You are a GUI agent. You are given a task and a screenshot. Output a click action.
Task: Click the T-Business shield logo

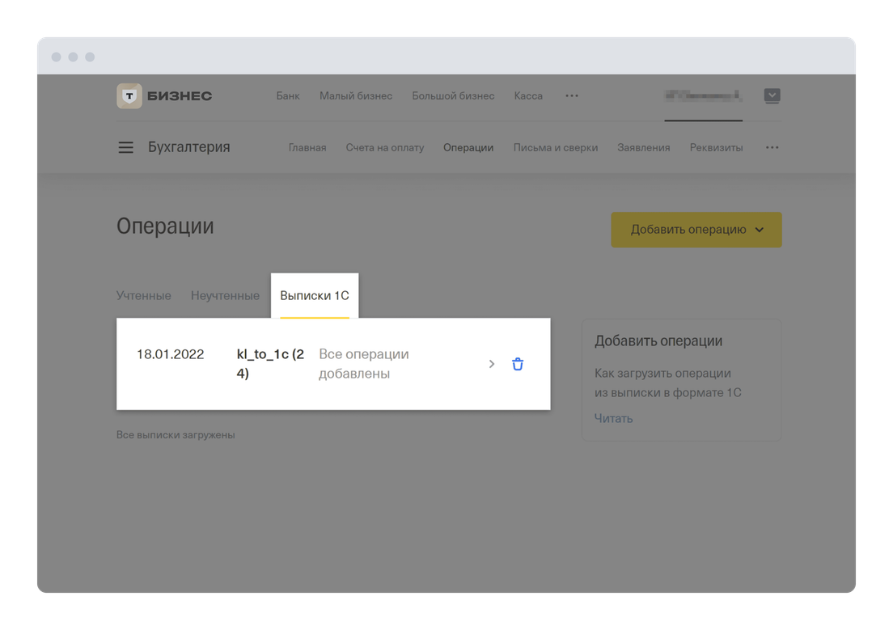pos(129,95)
